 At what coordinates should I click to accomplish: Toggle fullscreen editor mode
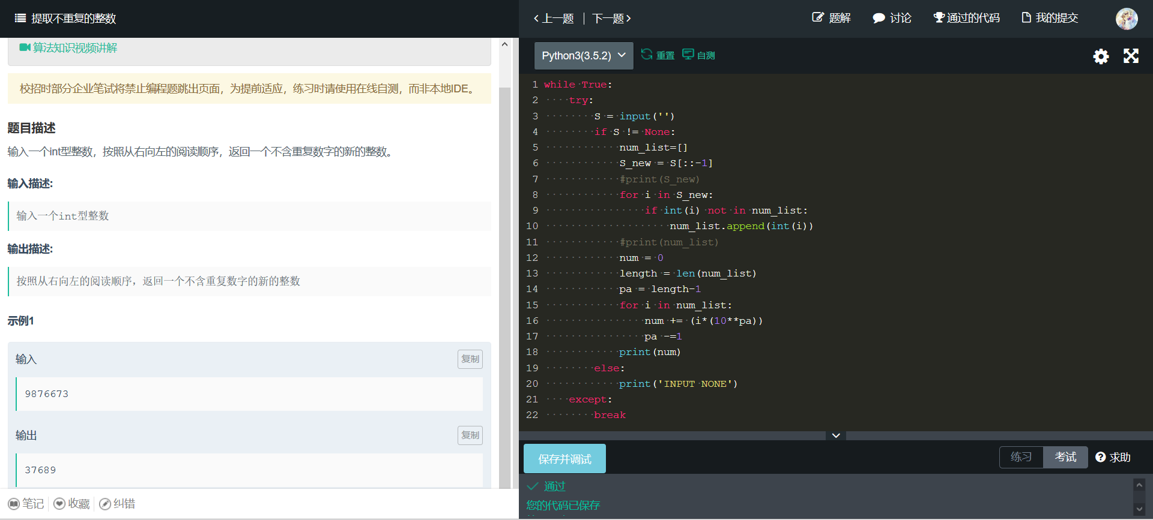(x=1131, y=56)
